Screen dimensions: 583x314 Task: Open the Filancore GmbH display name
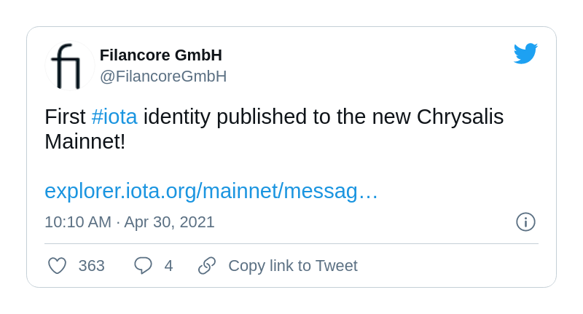(x=161, y=55)
